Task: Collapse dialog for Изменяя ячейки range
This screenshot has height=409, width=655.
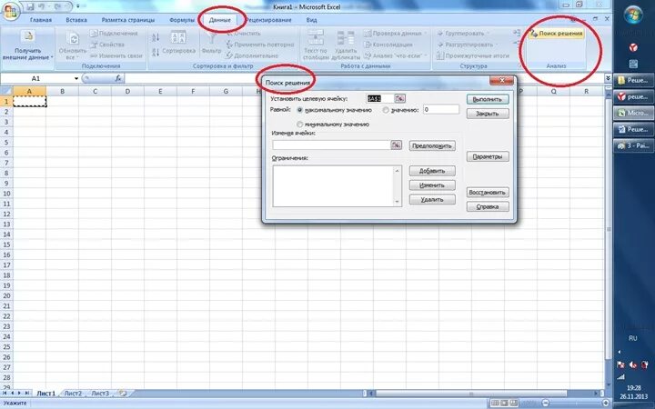Action: tap(396, 145)
